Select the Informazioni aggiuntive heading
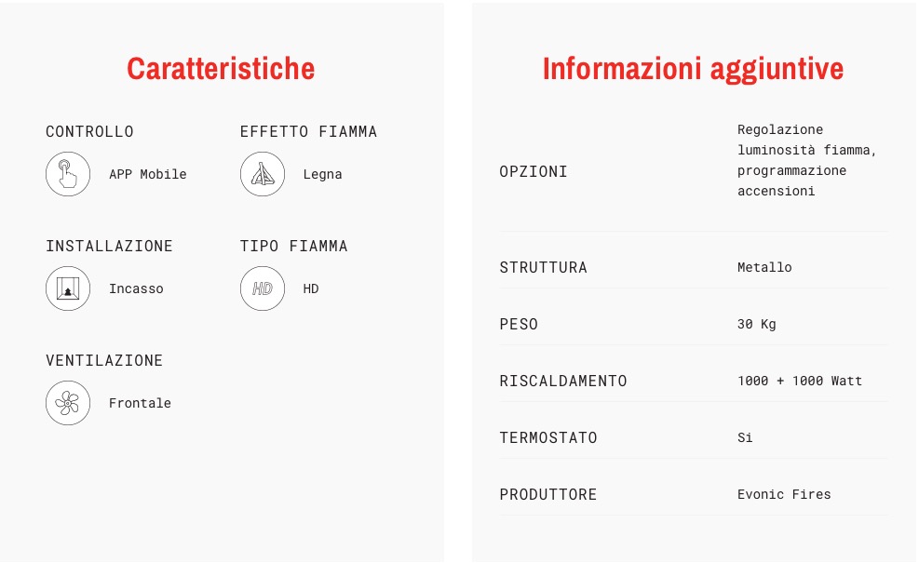The image size is (919, 563). 694,69
